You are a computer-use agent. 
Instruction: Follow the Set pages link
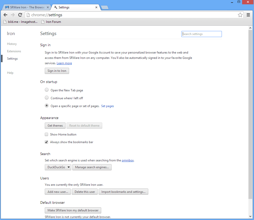point(108,106)
